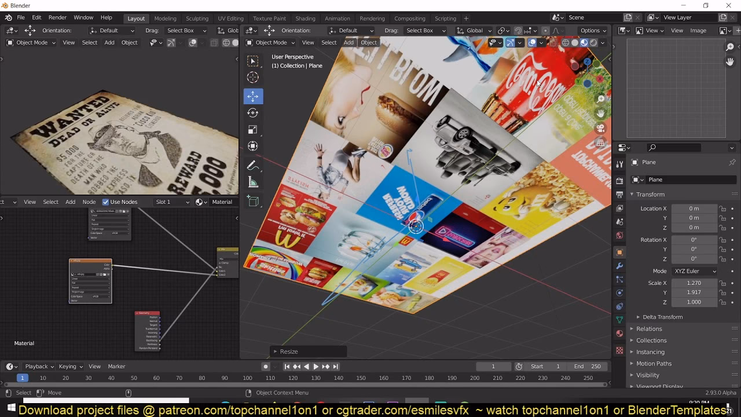
Task: Pick the Select Box tool icon
Action: click(x=253, y=61)
